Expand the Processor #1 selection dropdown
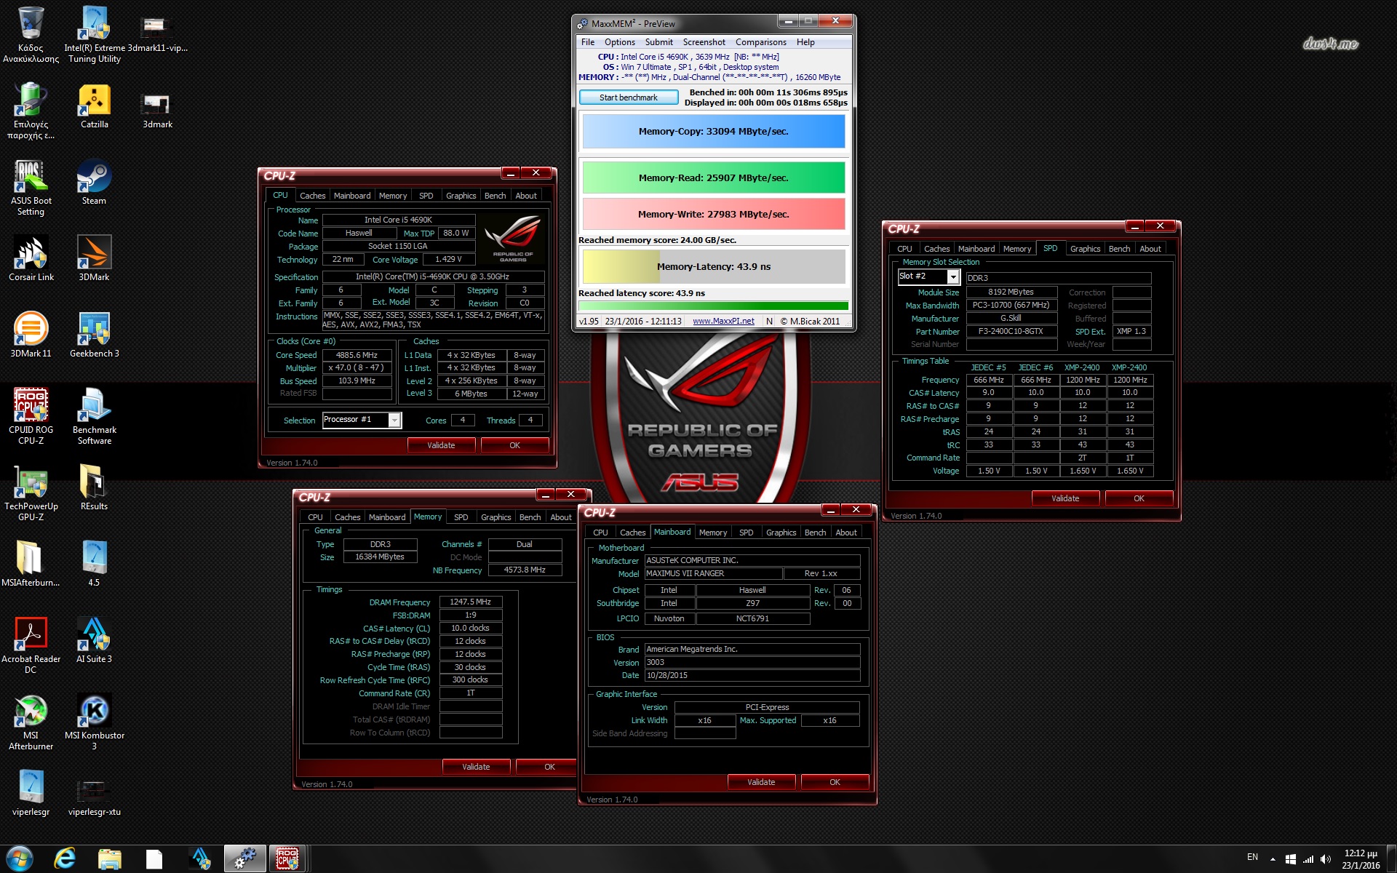 tap(394, 420)
